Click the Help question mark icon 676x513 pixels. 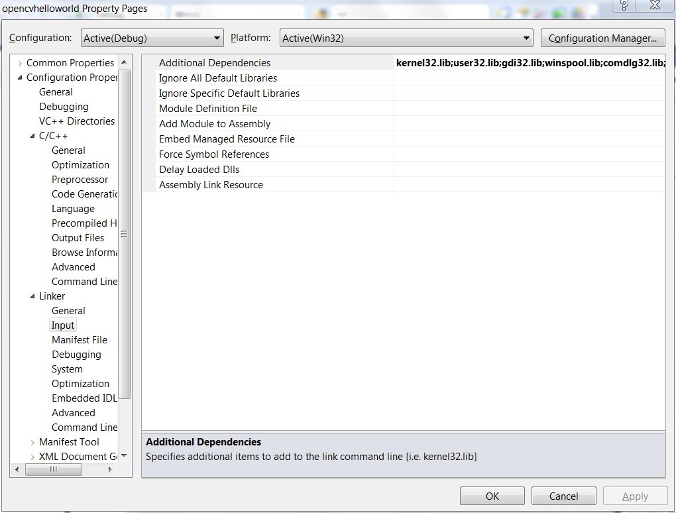click(x=624, y=5)
